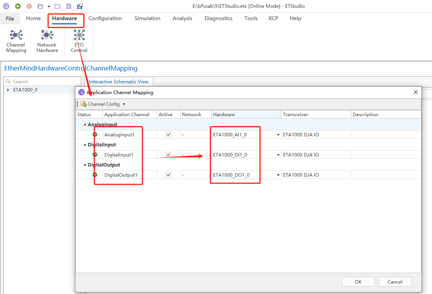Click the save project icon
This screenshot has width=432, height=294.
(x=69, y=6)
